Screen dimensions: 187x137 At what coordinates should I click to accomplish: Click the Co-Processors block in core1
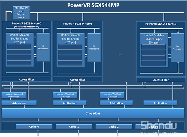(94, 47)
